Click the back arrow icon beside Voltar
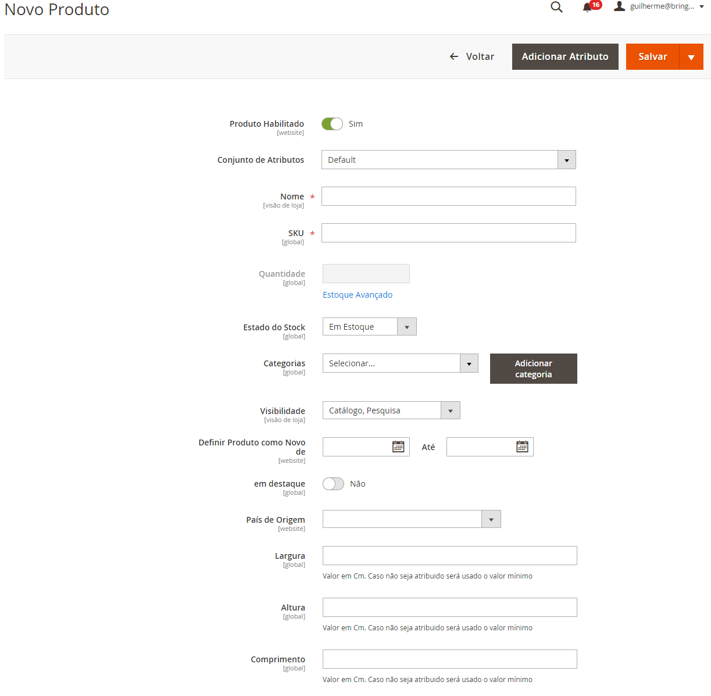This screenshot has width=711, height=696. [454, 56]
